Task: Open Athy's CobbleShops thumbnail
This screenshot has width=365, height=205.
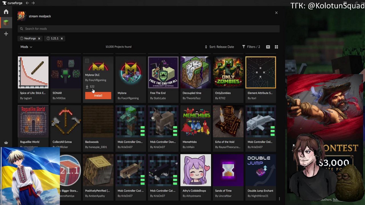Action: pyautogui.click(x=196, y=170)
